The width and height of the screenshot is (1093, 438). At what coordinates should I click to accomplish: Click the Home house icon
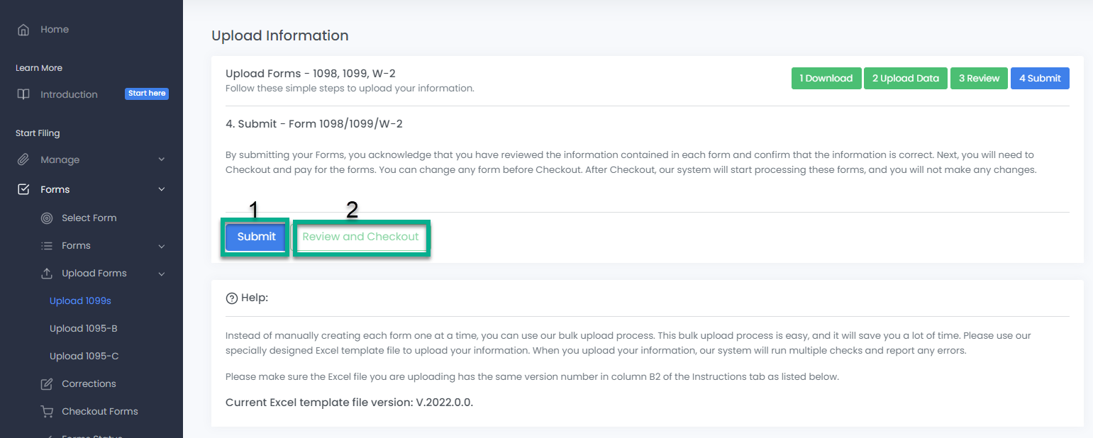[23, 30]
